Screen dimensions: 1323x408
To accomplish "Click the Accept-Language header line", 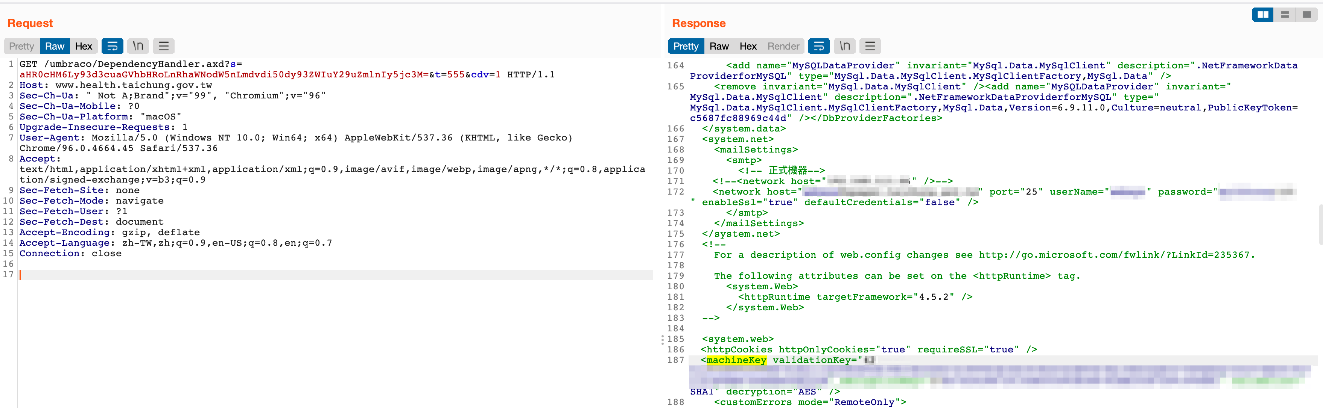I will pyautogui.click(x=176, y=243).
